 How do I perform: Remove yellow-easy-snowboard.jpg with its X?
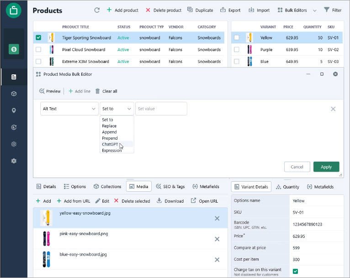click(217, 218)
